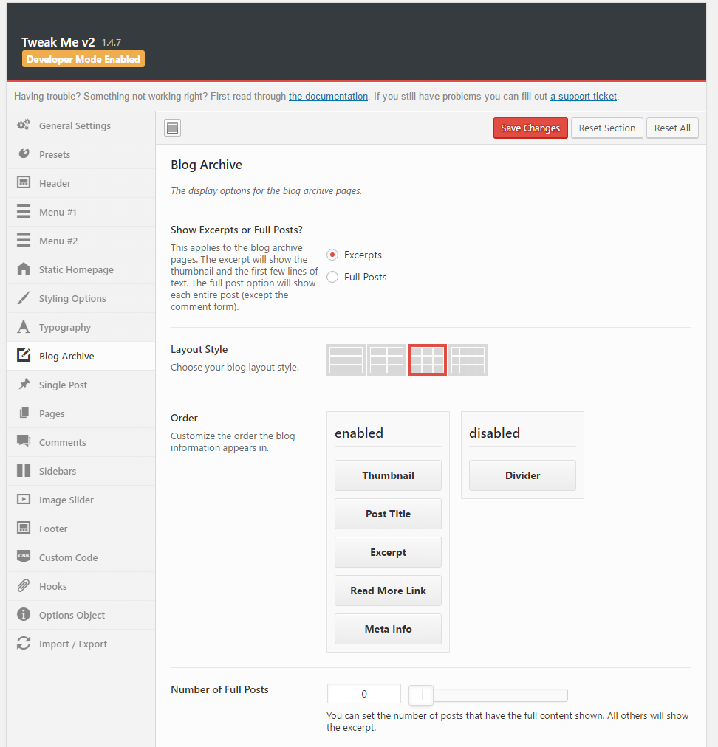
Task: Click the Typography letter icon
Action: [x=24, y=327]
